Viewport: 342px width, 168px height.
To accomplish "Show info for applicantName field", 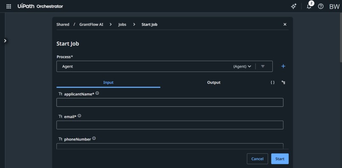I will click(97, 93).
